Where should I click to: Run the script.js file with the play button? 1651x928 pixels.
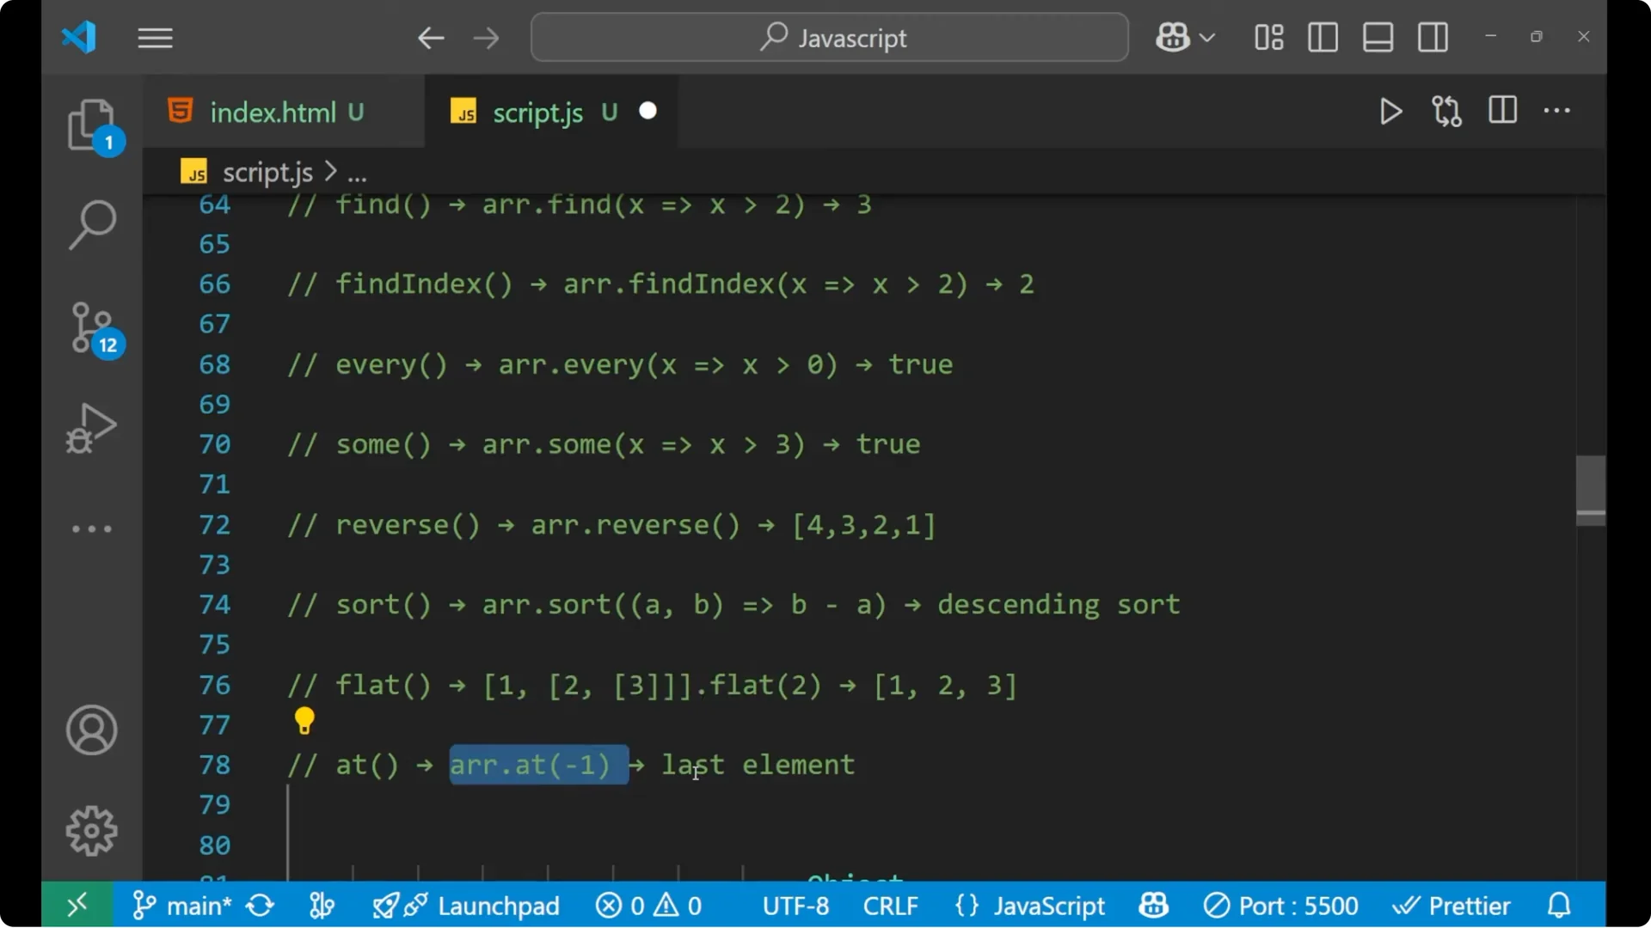pyautogui.click(x=1390, y=111)
